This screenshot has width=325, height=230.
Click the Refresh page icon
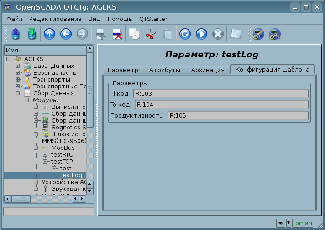tap(185, 34)
